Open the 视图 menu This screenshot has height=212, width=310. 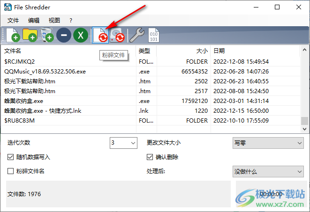coord(54,20)
